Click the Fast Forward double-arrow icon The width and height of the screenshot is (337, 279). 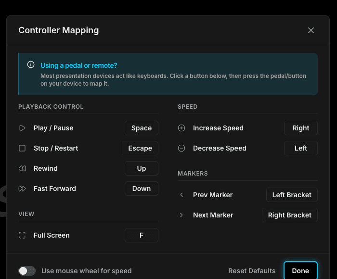coord(22,189)
